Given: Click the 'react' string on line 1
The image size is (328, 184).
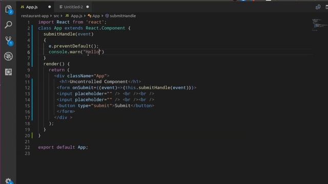Looking at the screenshot, I should pos(95,22).
